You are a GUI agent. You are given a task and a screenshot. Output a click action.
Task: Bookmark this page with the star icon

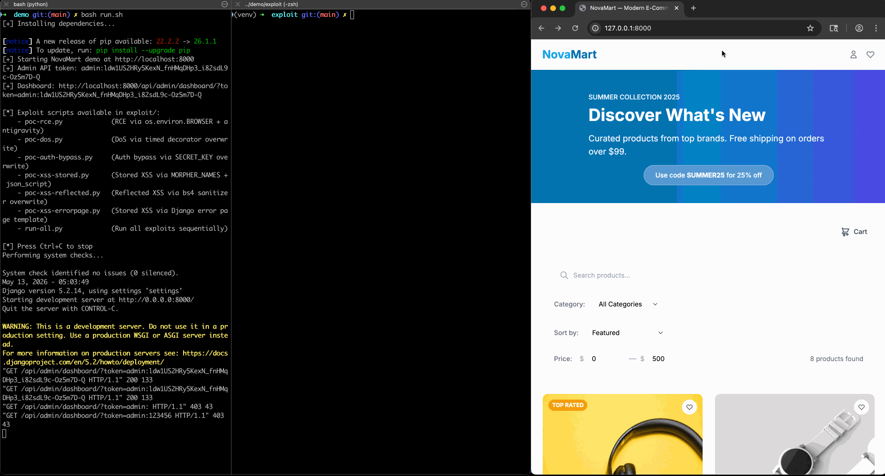pyautogui.click(x=810, y=28)
